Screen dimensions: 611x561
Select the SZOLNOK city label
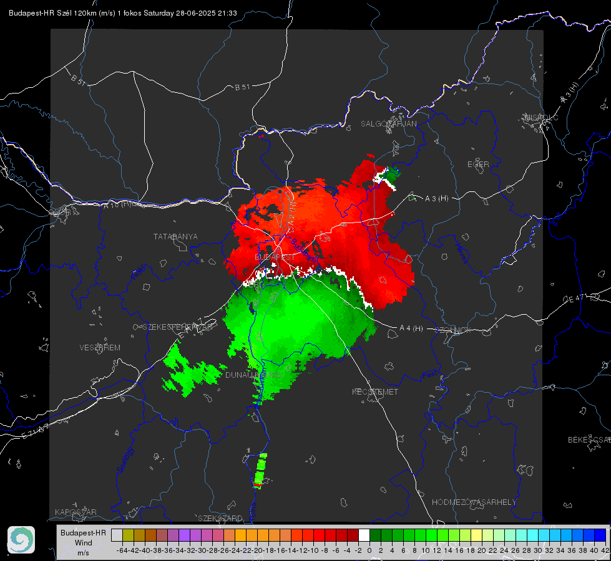[453, 330]
